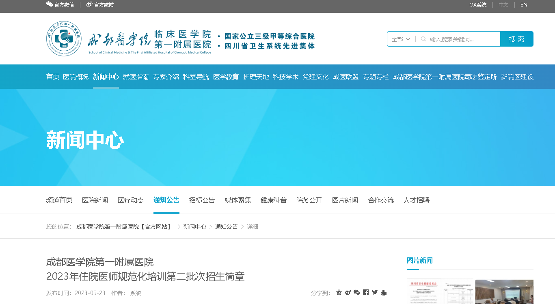Open official WeChat (官方微信) in top bar

click(60, 5)
